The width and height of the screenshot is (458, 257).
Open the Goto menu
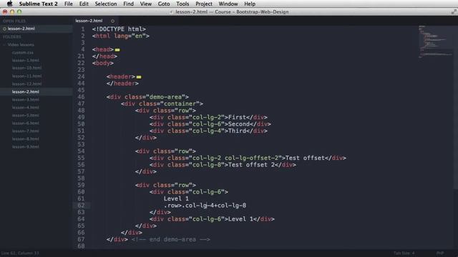pyautogui.click(x=164, y=4)
